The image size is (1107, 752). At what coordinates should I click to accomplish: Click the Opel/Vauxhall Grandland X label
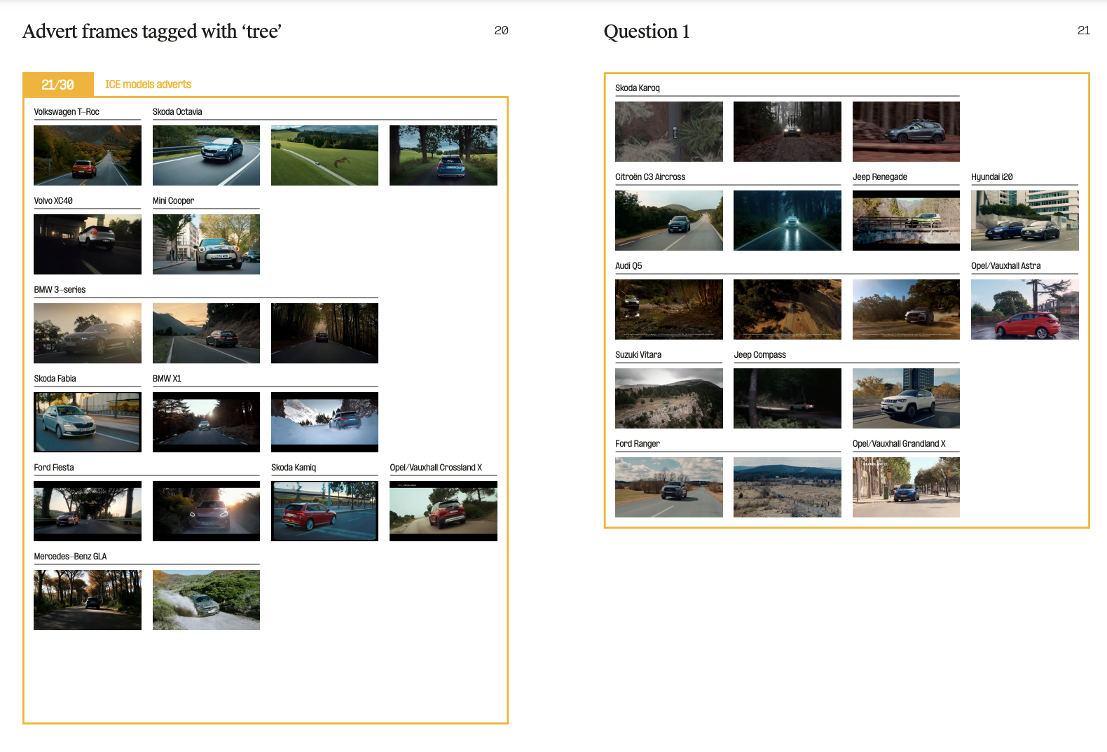tap(899, 444)
